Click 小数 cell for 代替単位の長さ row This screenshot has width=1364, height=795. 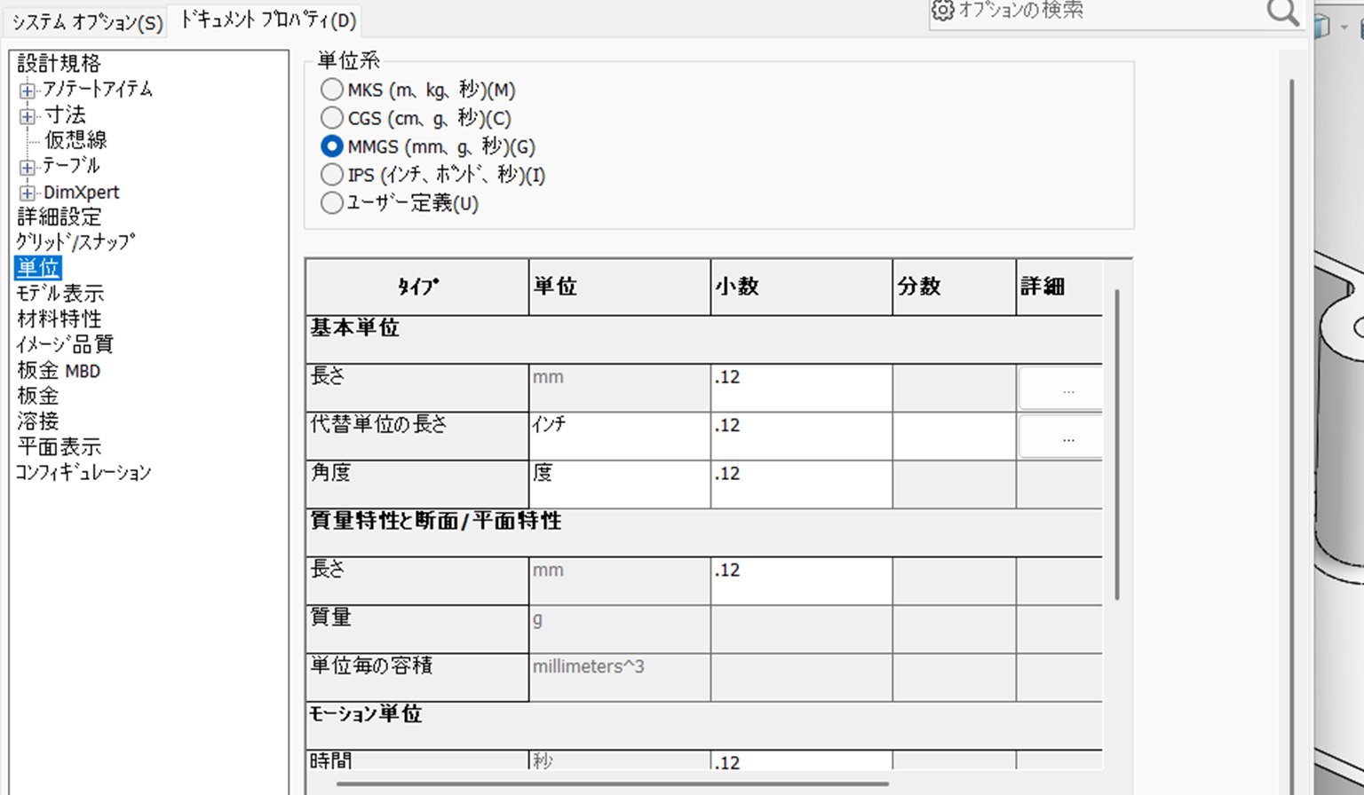click(801, 436)
